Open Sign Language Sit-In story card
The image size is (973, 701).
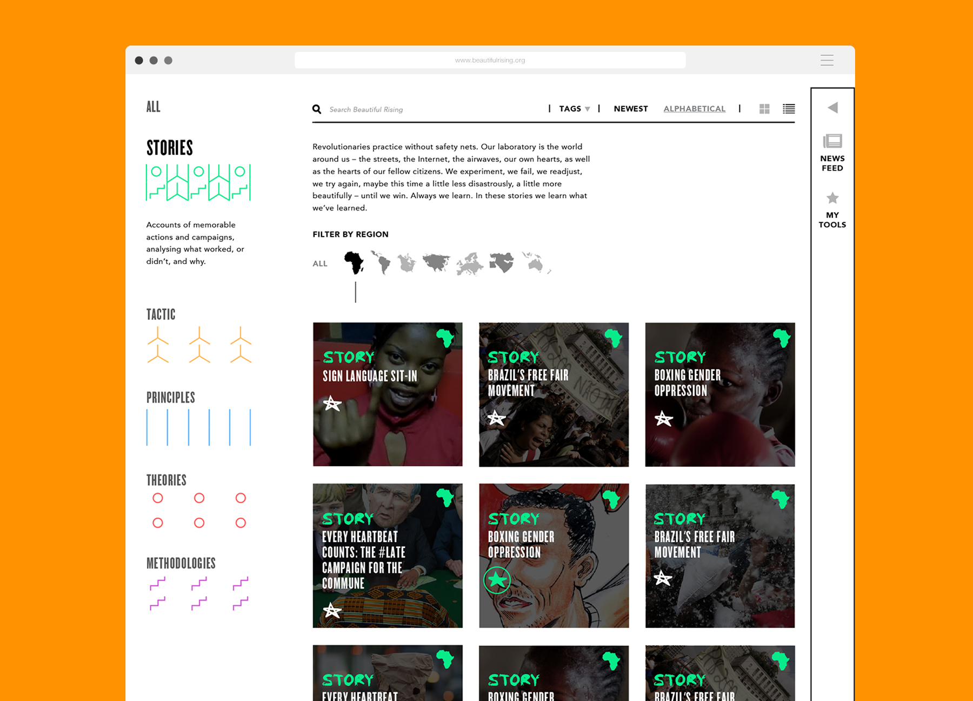tap(388, 394)
